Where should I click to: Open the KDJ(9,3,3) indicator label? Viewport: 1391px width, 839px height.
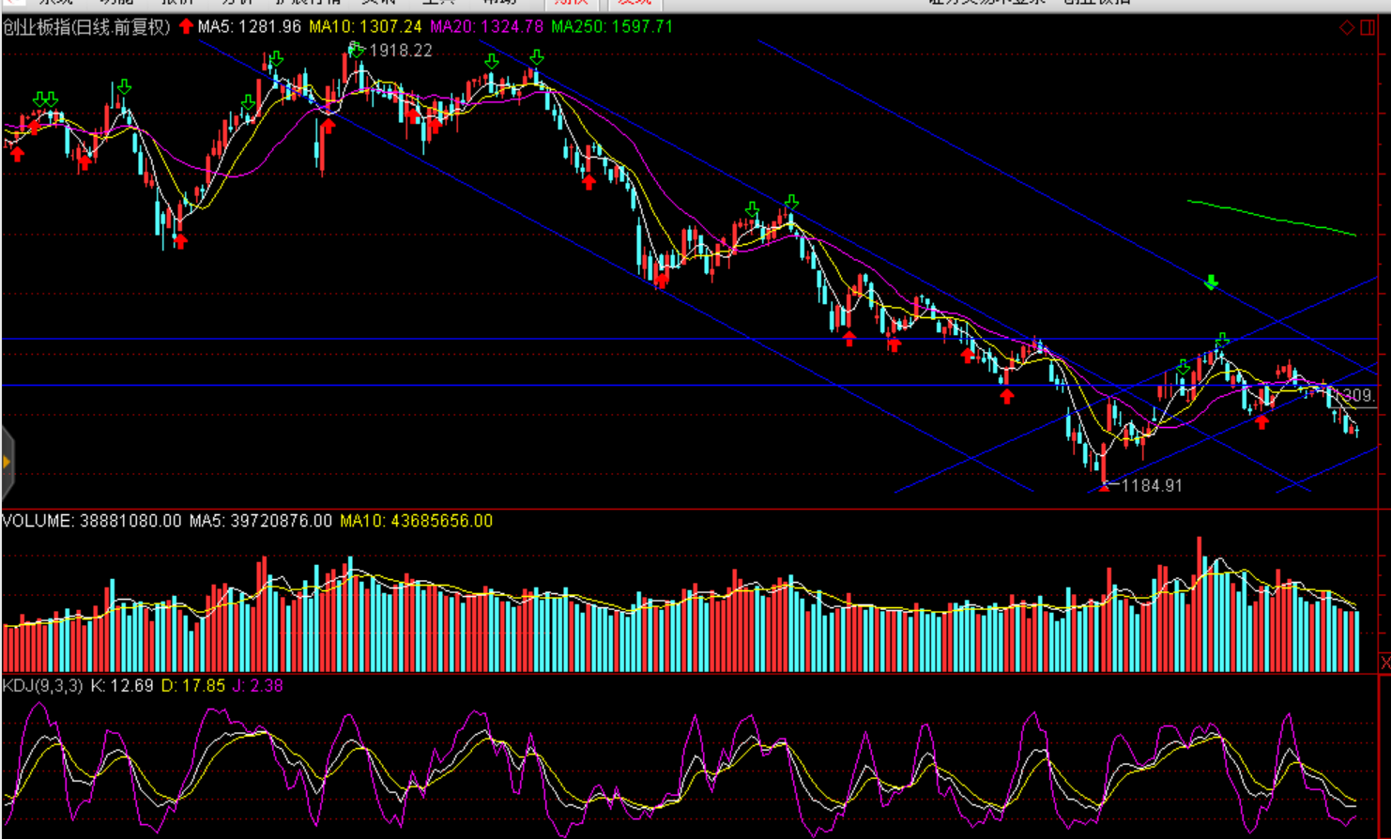pyautogui.click(x=42, y=686)
